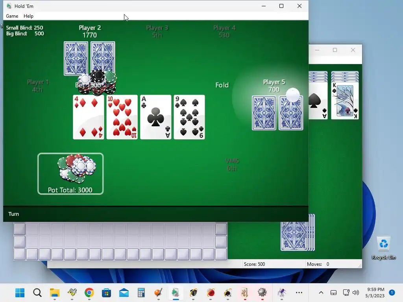Open taskbar Search
Image resolution: width=403 pixels, height=302 pixels.
pyautogui.click(x=37, y=293)
